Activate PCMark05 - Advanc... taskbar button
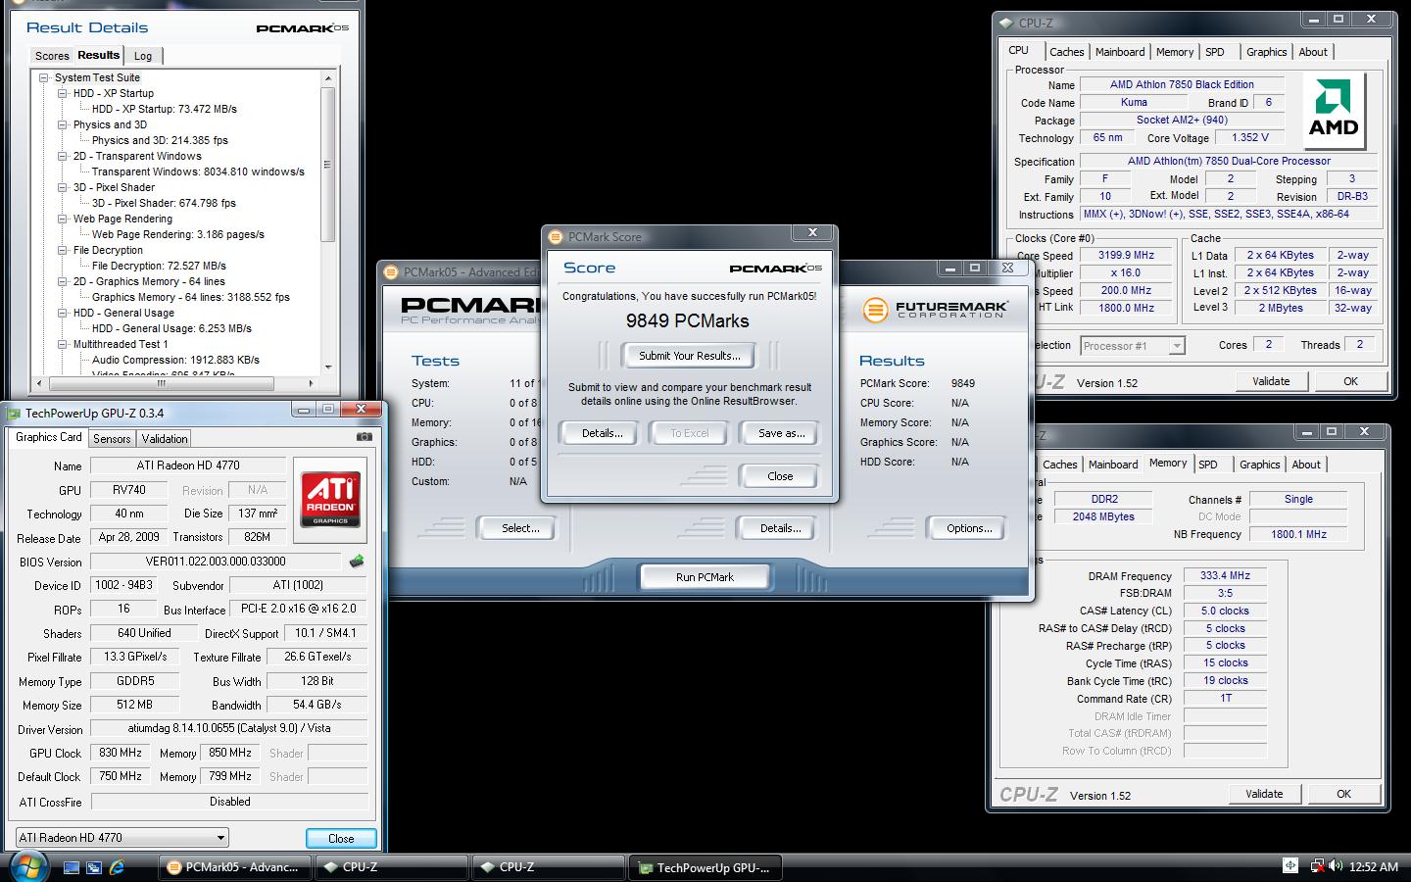The width and height of the screenshot is (1411, 882). pyautogui.click(x=235, y=867)
